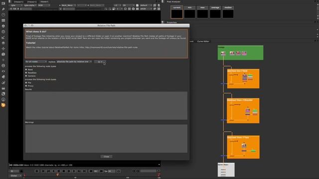Open the Color nodes menu icon

[x=3, y=26]
